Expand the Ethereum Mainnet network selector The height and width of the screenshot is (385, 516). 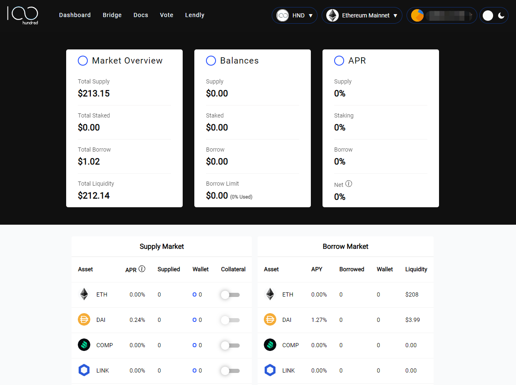coord(362,15)
